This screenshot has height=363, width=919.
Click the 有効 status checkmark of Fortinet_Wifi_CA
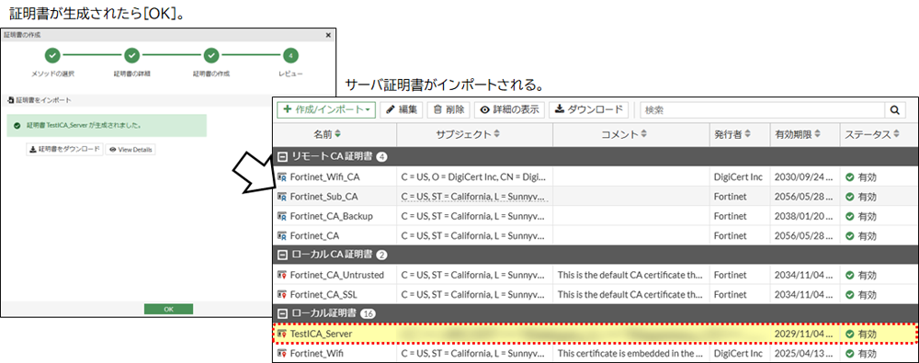[x=850, y=177]
